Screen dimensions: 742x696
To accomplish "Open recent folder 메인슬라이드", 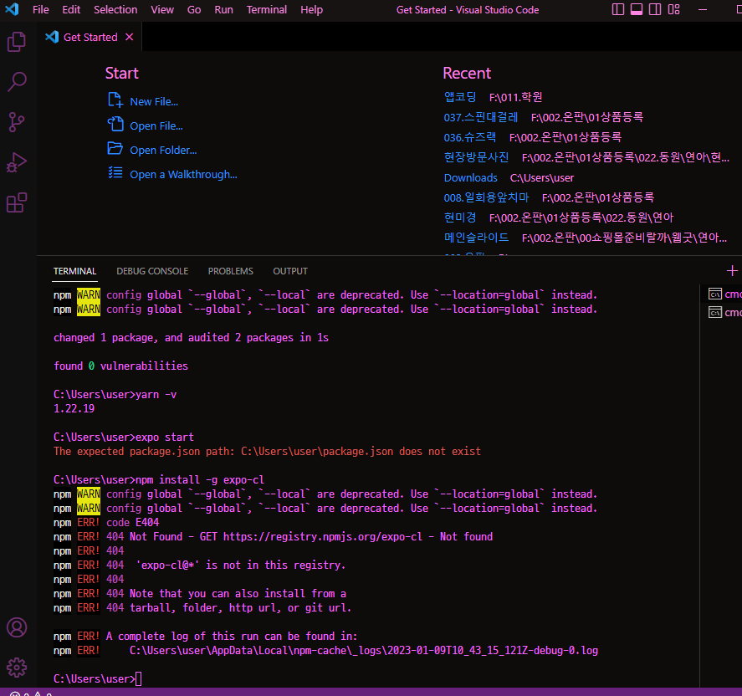I will (x=477, y=238).
